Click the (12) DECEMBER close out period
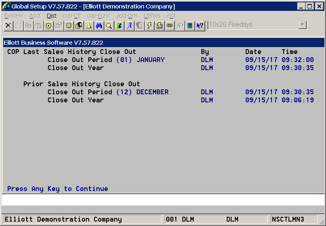 [142, 92]
